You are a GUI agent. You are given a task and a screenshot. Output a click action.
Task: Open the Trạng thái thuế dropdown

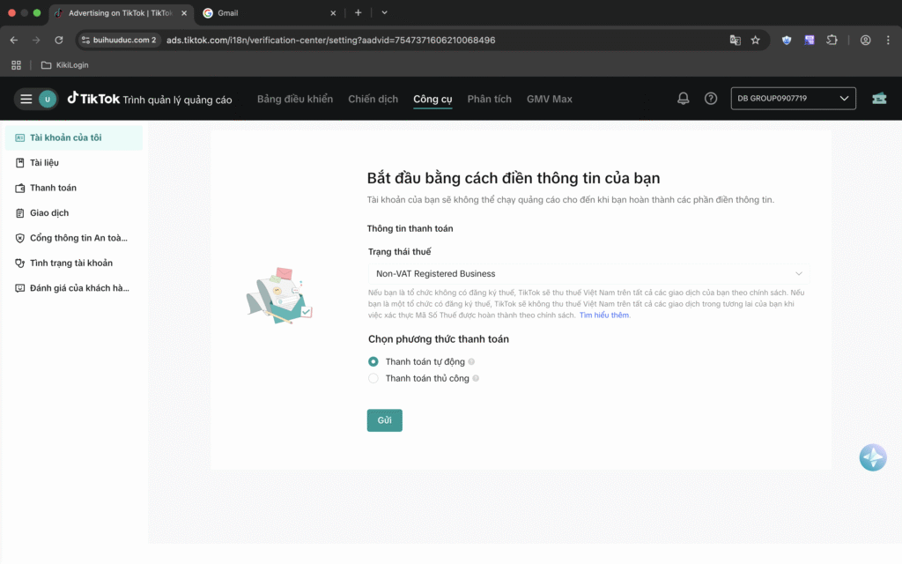coord(588,273)
